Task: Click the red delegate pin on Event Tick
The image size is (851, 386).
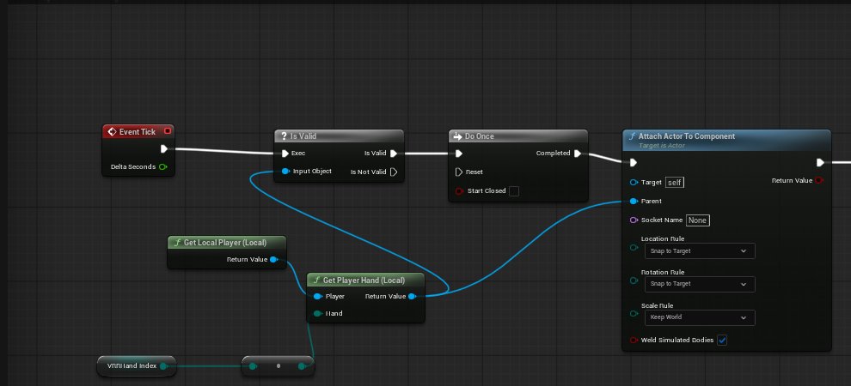Action: (168, 131)
